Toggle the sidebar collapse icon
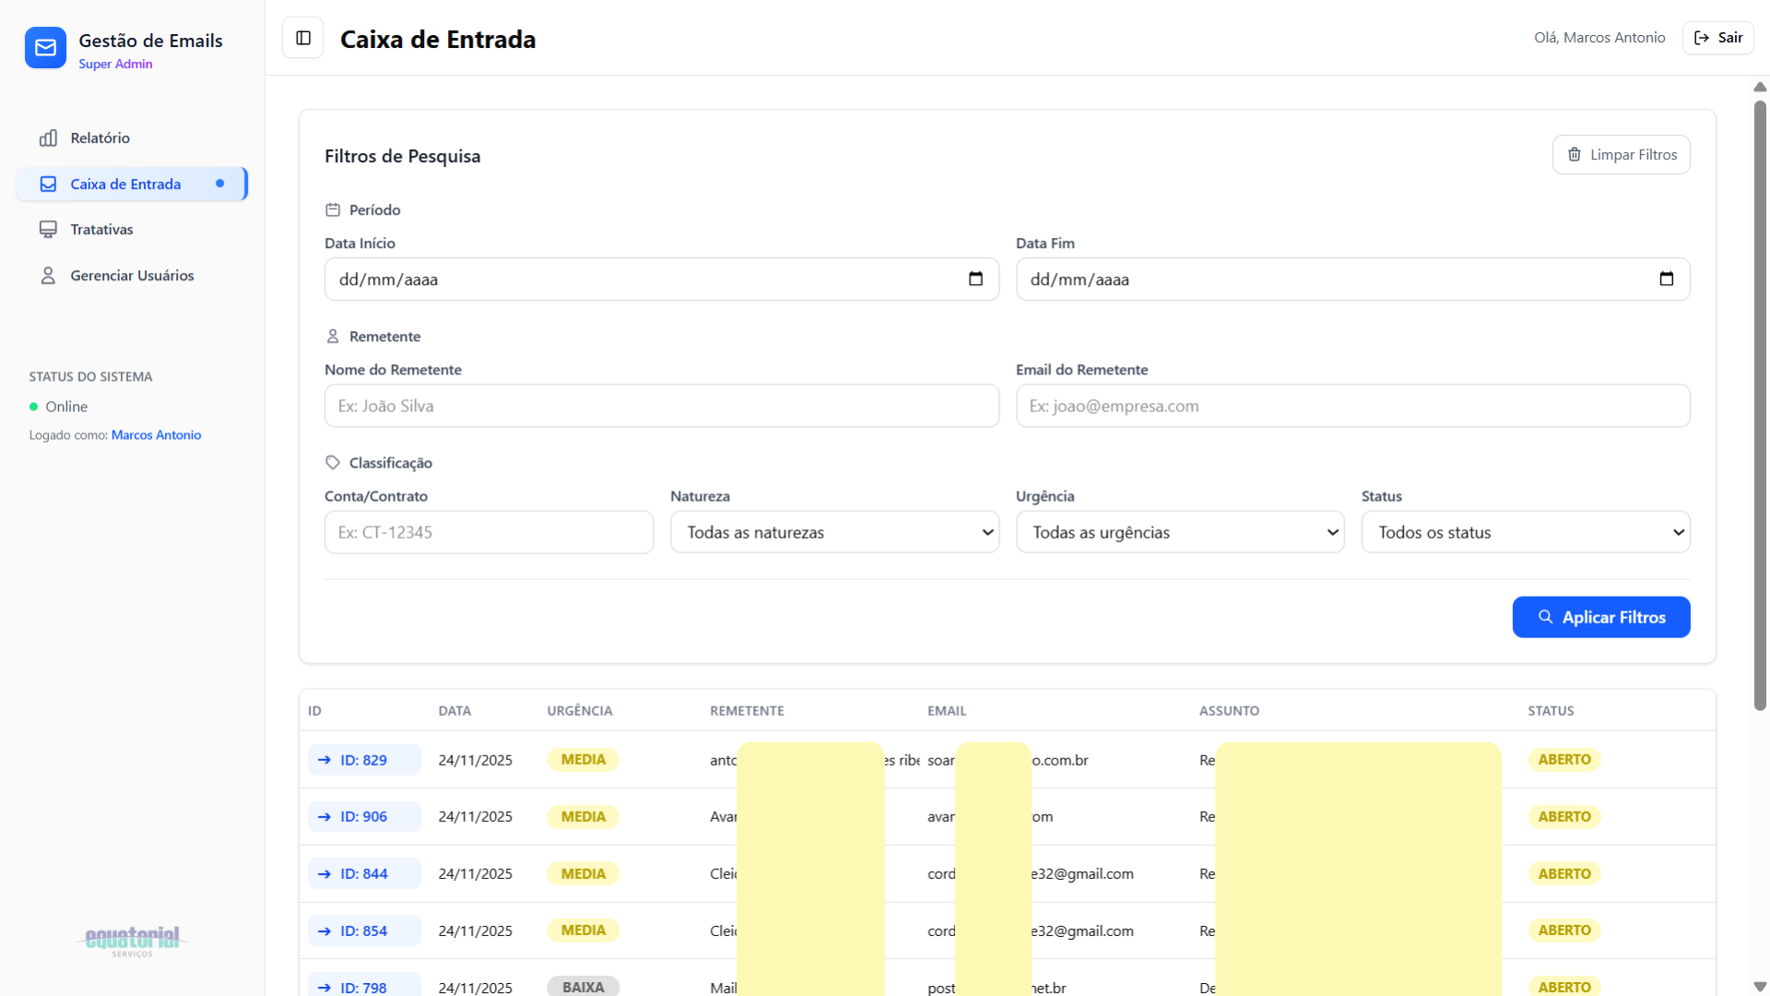The image size is (1770, 996). [303, 38]
